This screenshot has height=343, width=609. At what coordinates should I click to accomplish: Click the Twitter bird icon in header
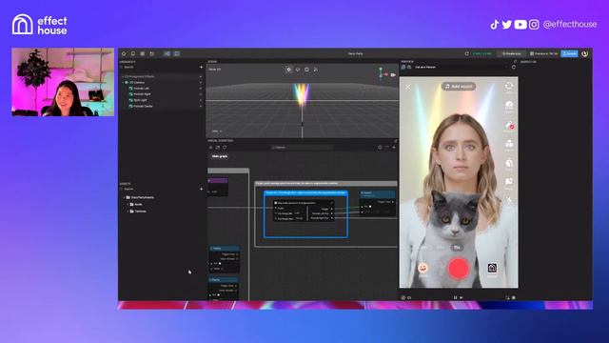pyautogui.click(x=507, y=25)
